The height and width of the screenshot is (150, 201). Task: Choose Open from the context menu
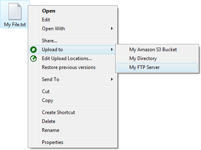[49, 11]
